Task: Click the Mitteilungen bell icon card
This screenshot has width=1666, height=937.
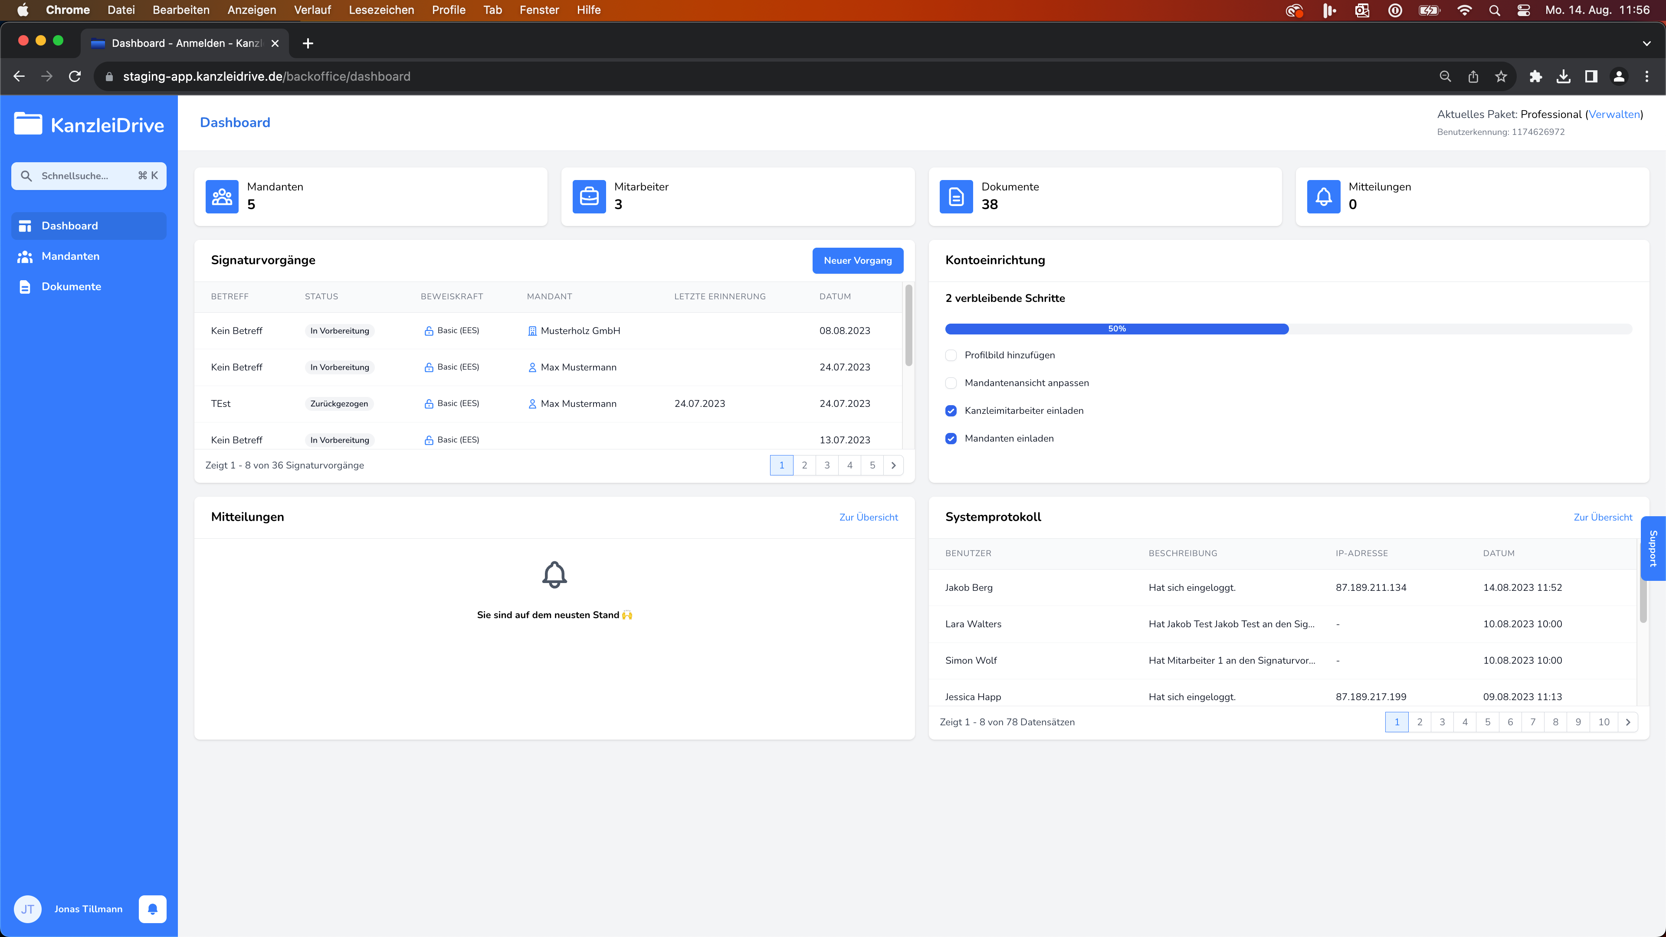Action: [x=1323, y=197]
